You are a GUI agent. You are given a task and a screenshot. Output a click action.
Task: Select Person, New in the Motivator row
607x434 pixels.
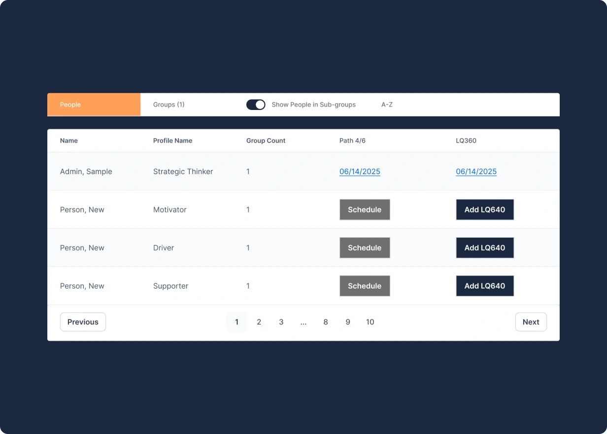coord(82,210)
